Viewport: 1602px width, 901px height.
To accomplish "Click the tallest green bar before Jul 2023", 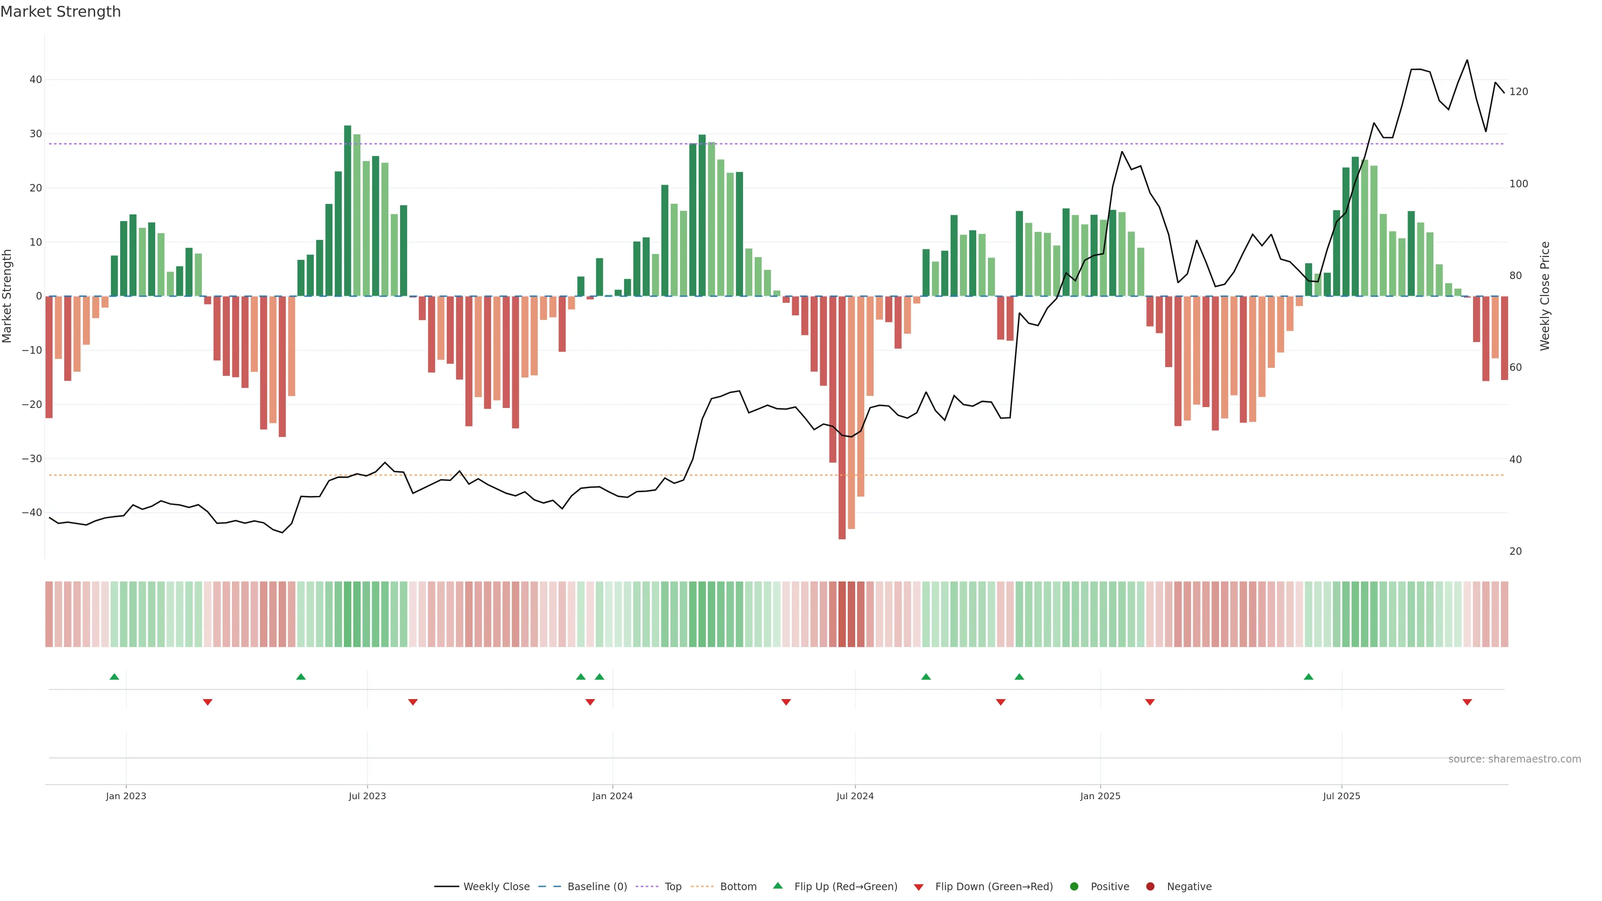I will coord(348,211).
